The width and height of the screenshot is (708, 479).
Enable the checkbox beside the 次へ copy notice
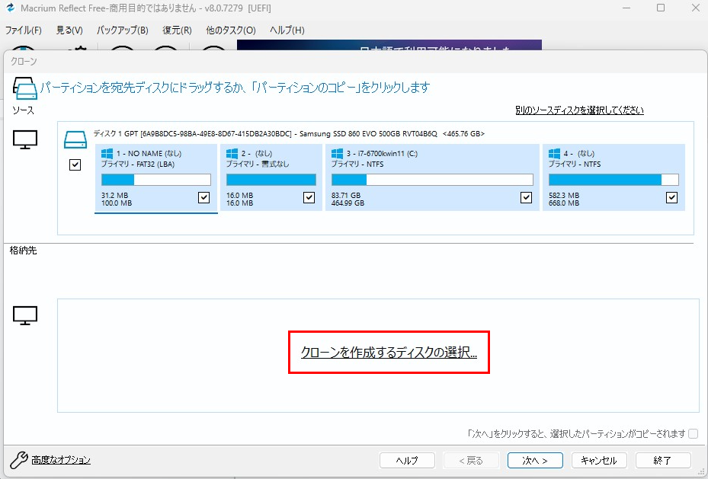(x=693, y=433)
